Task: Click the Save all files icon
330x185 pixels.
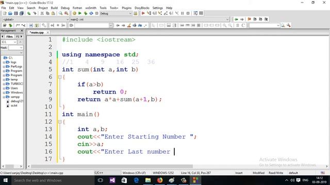Action: (x=22, y=13)
